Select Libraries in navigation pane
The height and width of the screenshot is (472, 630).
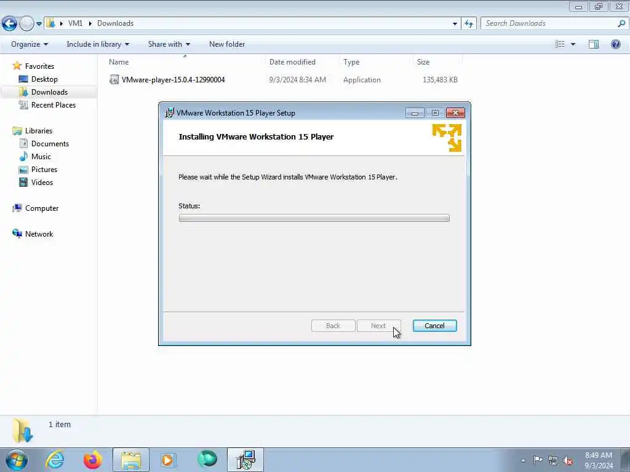(x=39, y=130)
